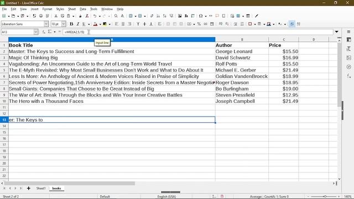Select row 5 header
354x199 pixels.
[x=4, y=70]
